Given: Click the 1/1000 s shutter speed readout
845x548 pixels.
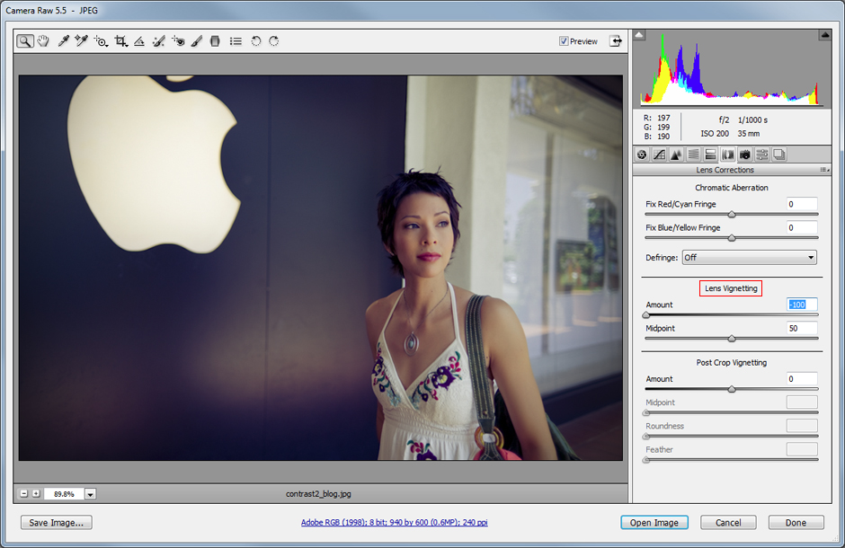Looking at the screenshot, I should [752, 120].
